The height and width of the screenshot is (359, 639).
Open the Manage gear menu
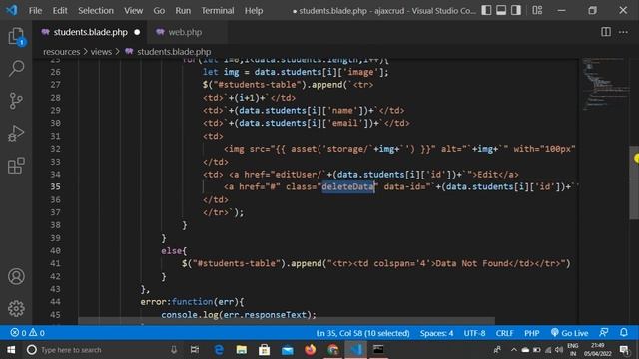pyautogui.click(x=16, y=308)
